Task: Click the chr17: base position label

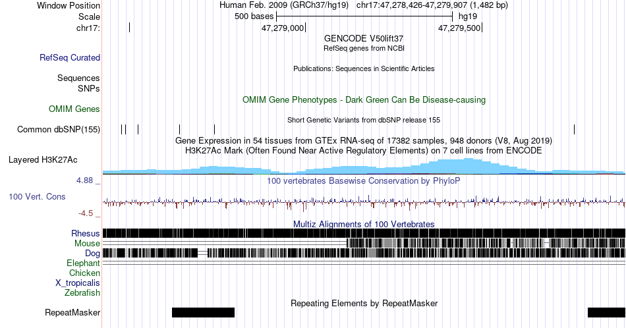Action: coord(88,28)
